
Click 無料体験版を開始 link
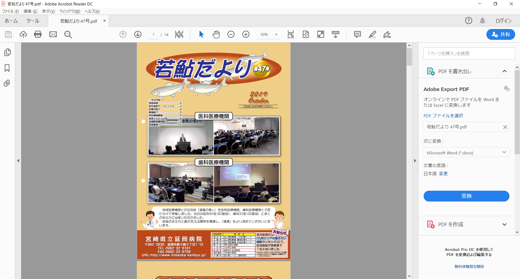pos(469,267)
